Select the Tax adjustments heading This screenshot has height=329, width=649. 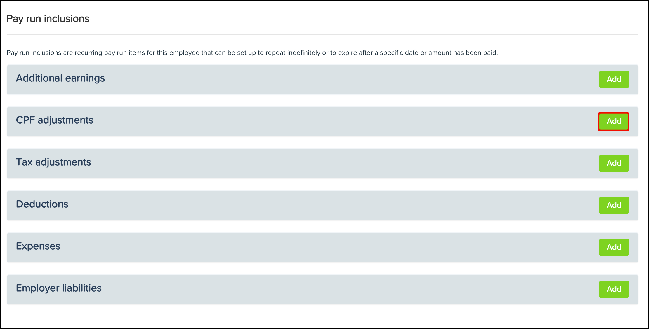53,162
